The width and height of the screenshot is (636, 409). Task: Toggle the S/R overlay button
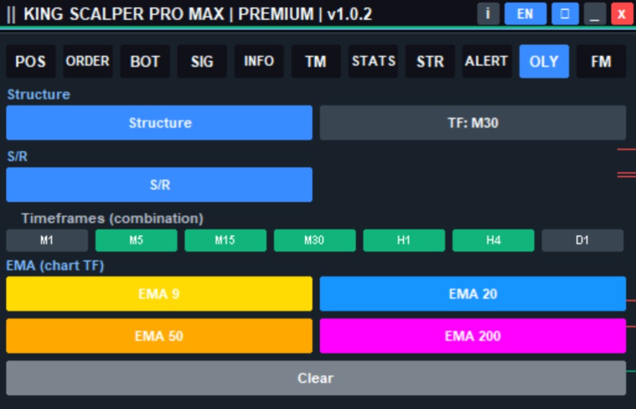160,185
